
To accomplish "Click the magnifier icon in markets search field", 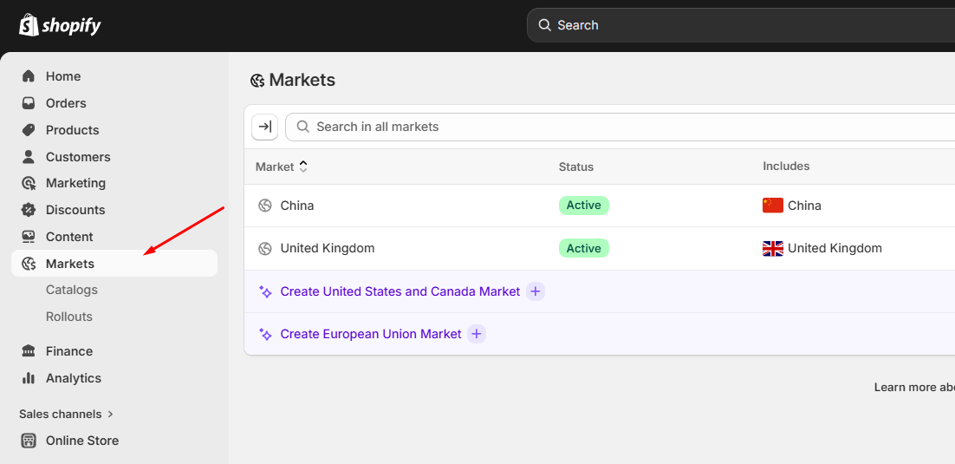I will (x=302, y=127).
